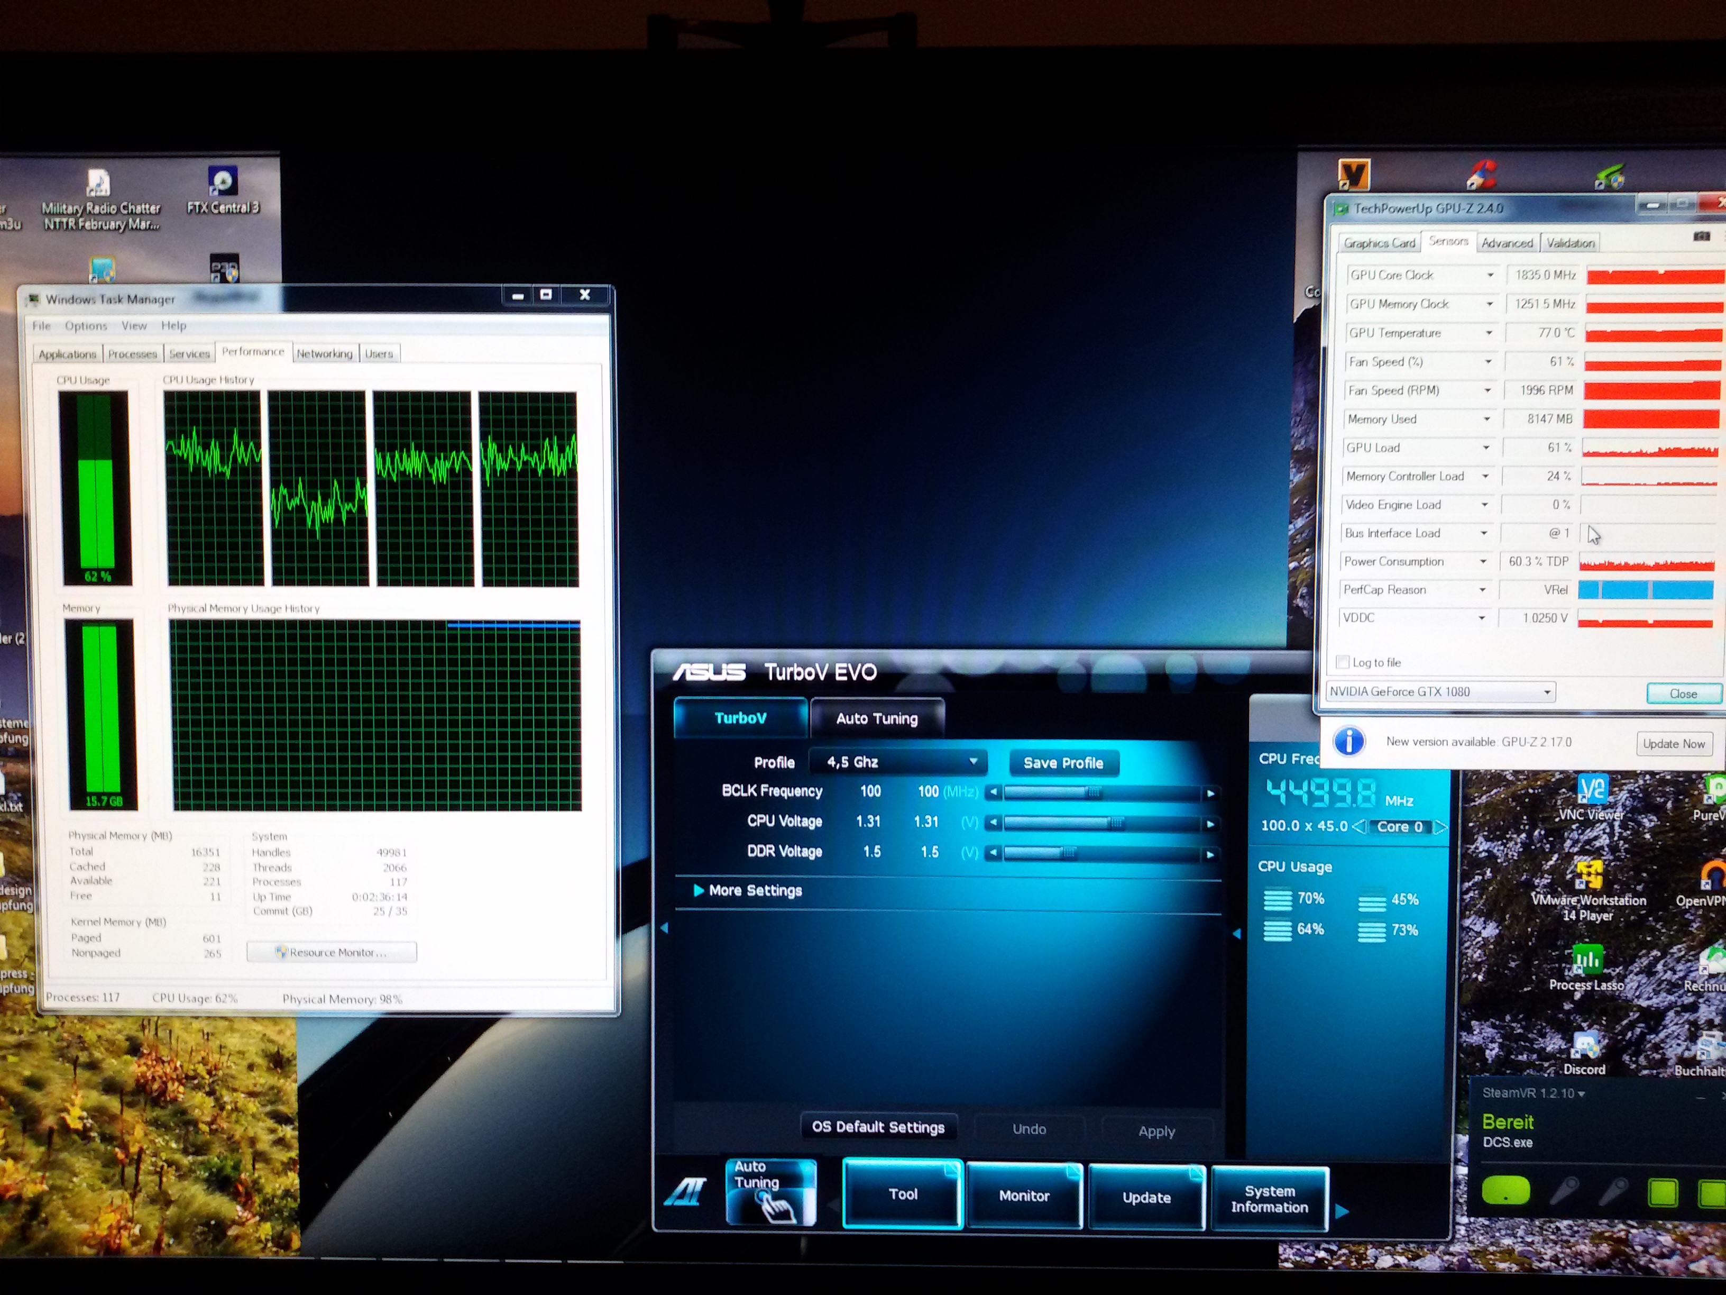Click Close button in GPU-Z
The height and width of the screenshot is (1295, 1726).
click(x=1683, y=693)
